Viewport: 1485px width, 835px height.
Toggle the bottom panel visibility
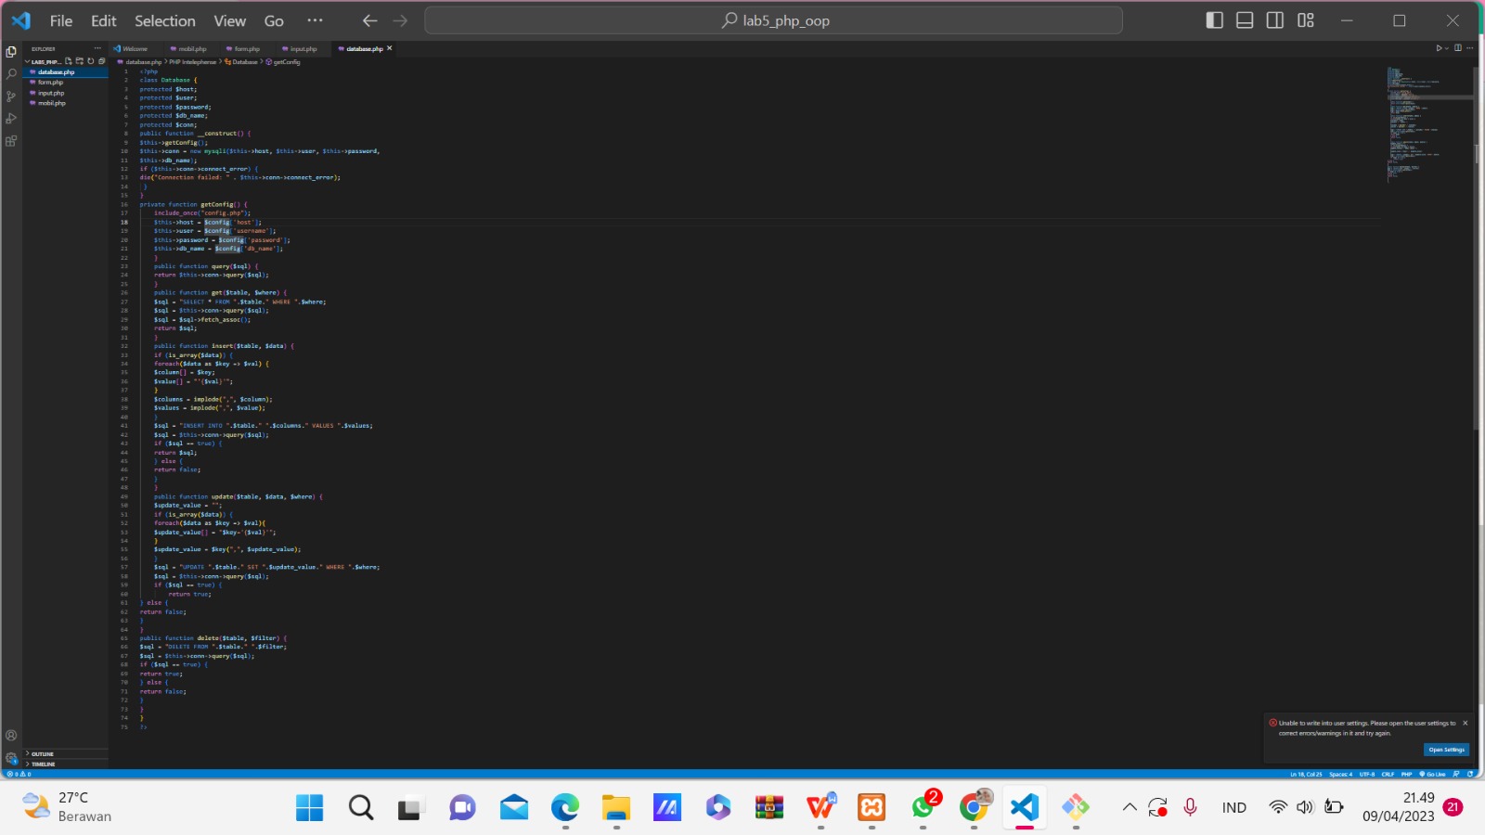click(x=1245, y=19)
